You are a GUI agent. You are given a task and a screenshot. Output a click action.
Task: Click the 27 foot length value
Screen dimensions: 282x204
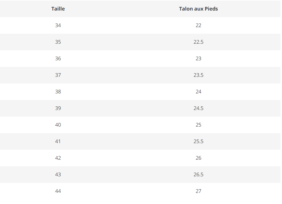click(198, 191)
